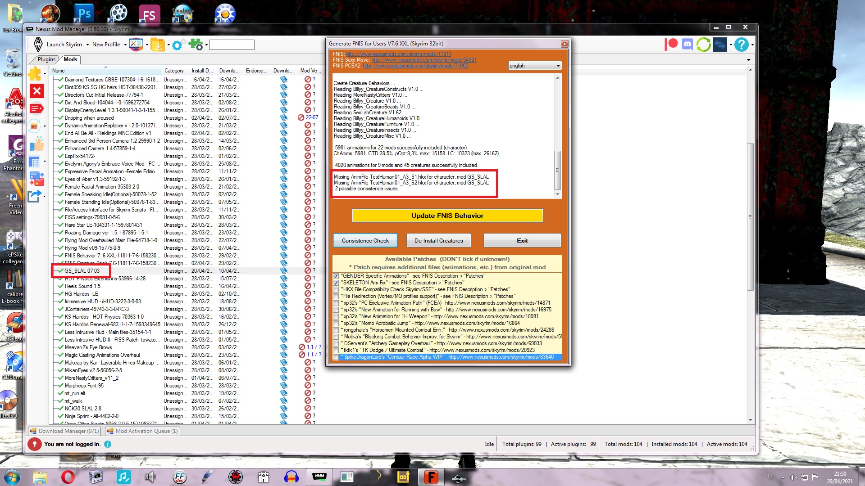The image size is (865, 486).
Task: Uncheck the SKELETON Arm Fix patch
Action: (336, 283)
